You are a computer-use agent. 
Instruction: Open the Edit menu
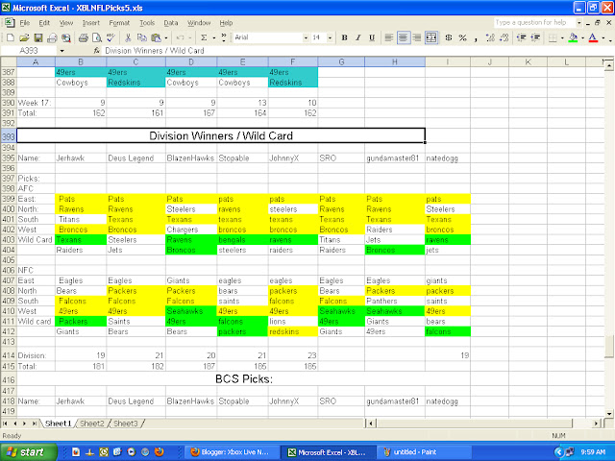coord(44,23)
